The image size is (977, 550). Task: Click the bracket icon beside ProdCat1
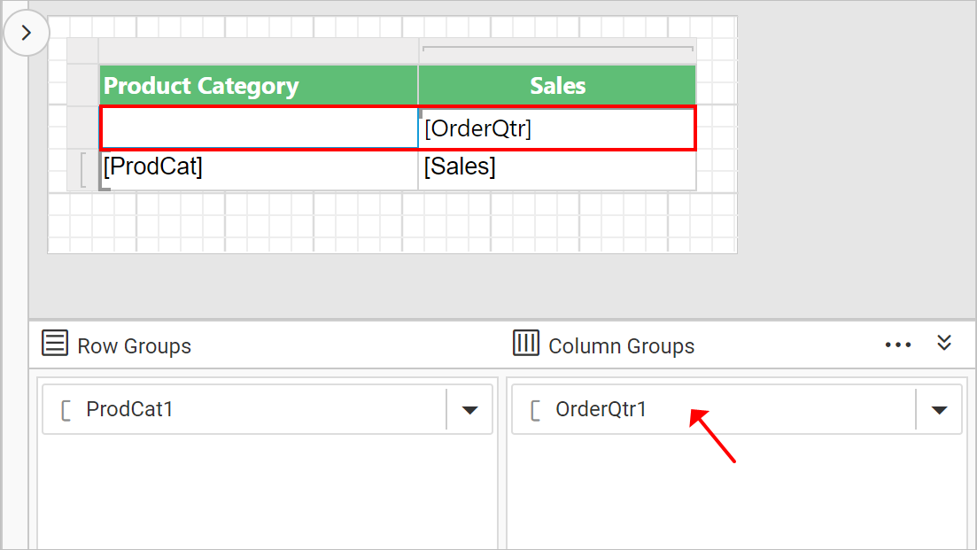[x=66, y=410]
